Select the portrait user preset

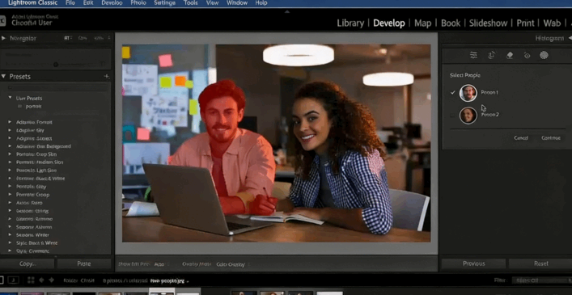point(33,107)
